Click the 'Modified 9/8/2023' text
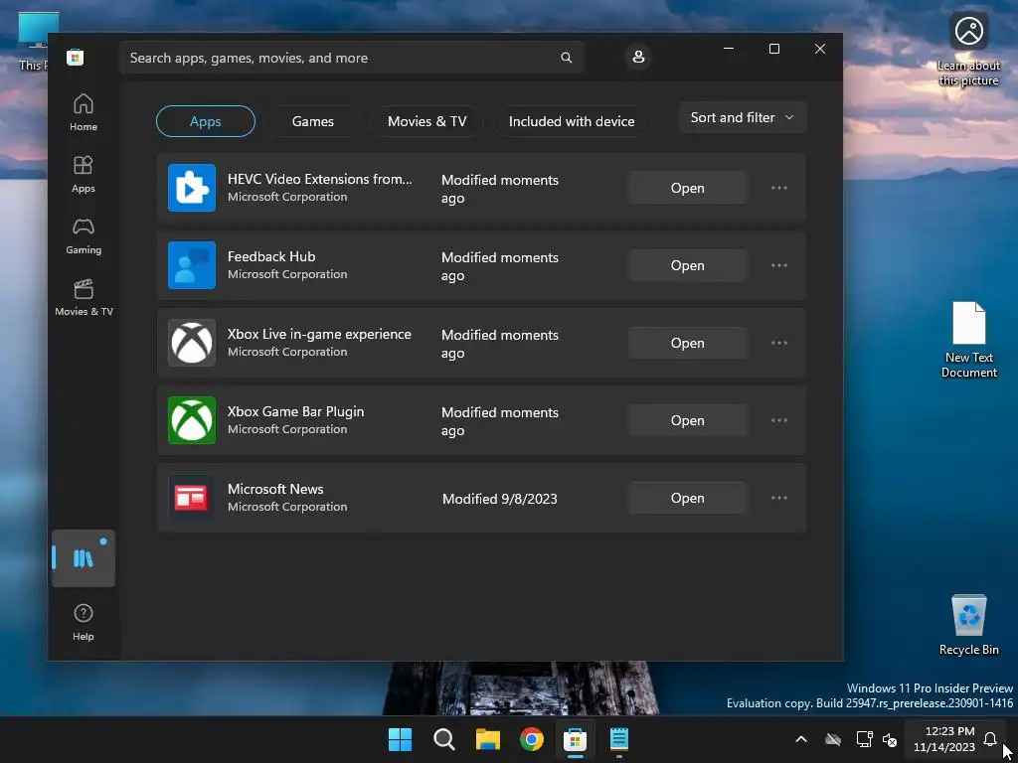Viewport: 1018px width, 763px height. 499,499
